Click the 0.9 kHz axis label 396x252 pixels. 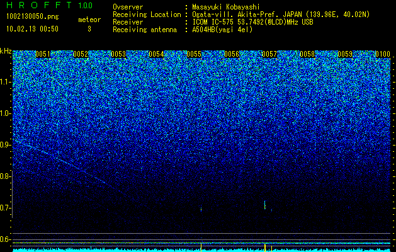(5, 145)
